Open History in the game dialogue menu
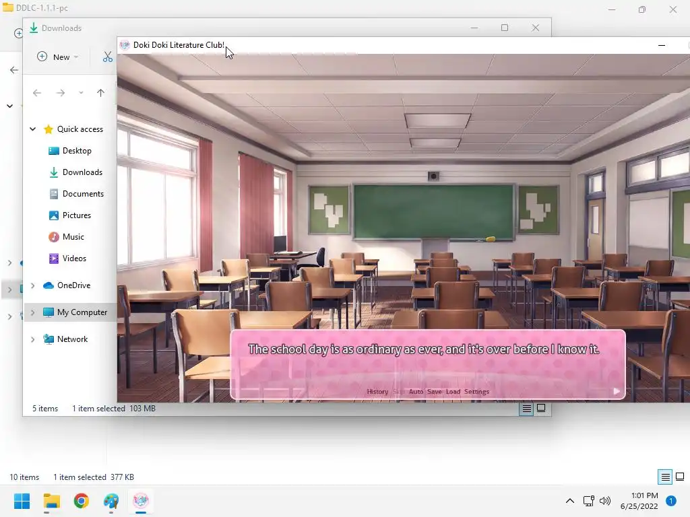The image size is (690, 517). pyautogui.click(x=377, y=391)
